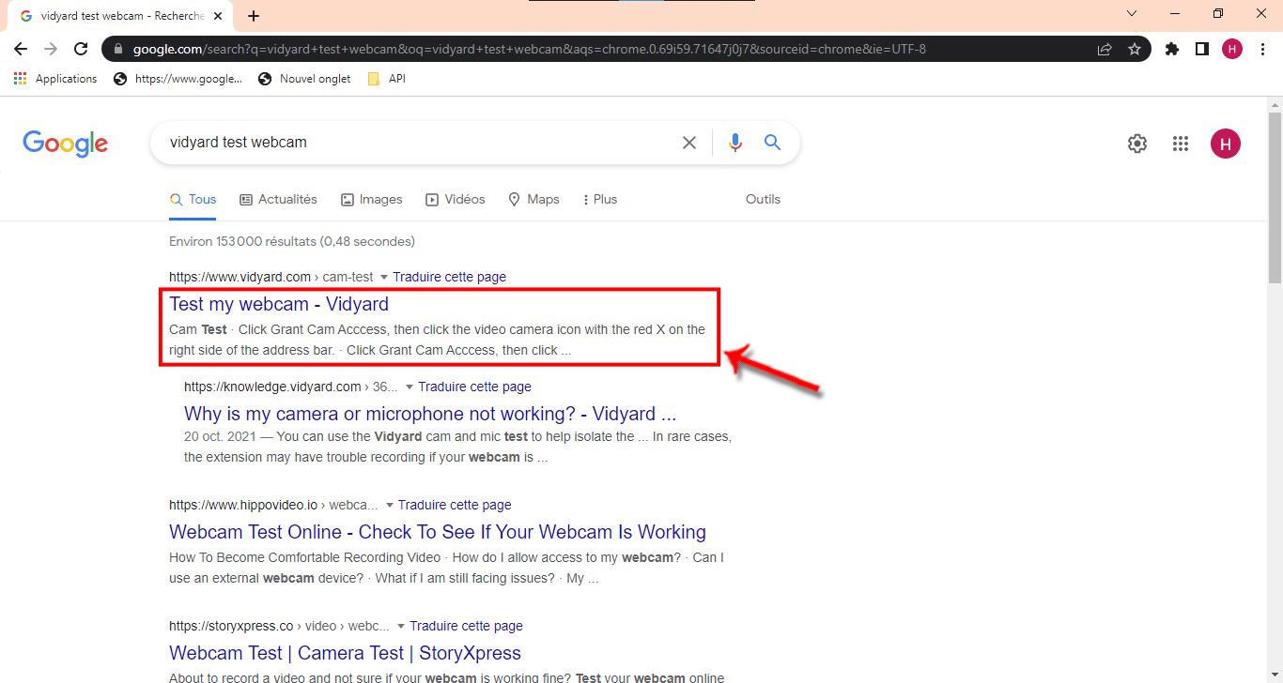Click the page vertical scrollbar
Screen dimensions: 1283x683
(1275, 197)
